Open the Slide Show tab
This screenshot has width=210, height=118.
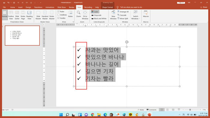[x=61, y=7]
